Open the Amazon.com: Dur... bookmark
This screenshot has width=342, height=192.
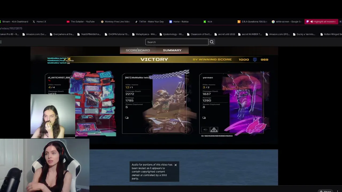(34, 34)
